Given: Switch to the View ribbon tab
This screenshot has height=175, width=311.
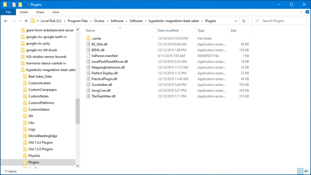Looking at the screenshot, I should [x=55, y=12].
